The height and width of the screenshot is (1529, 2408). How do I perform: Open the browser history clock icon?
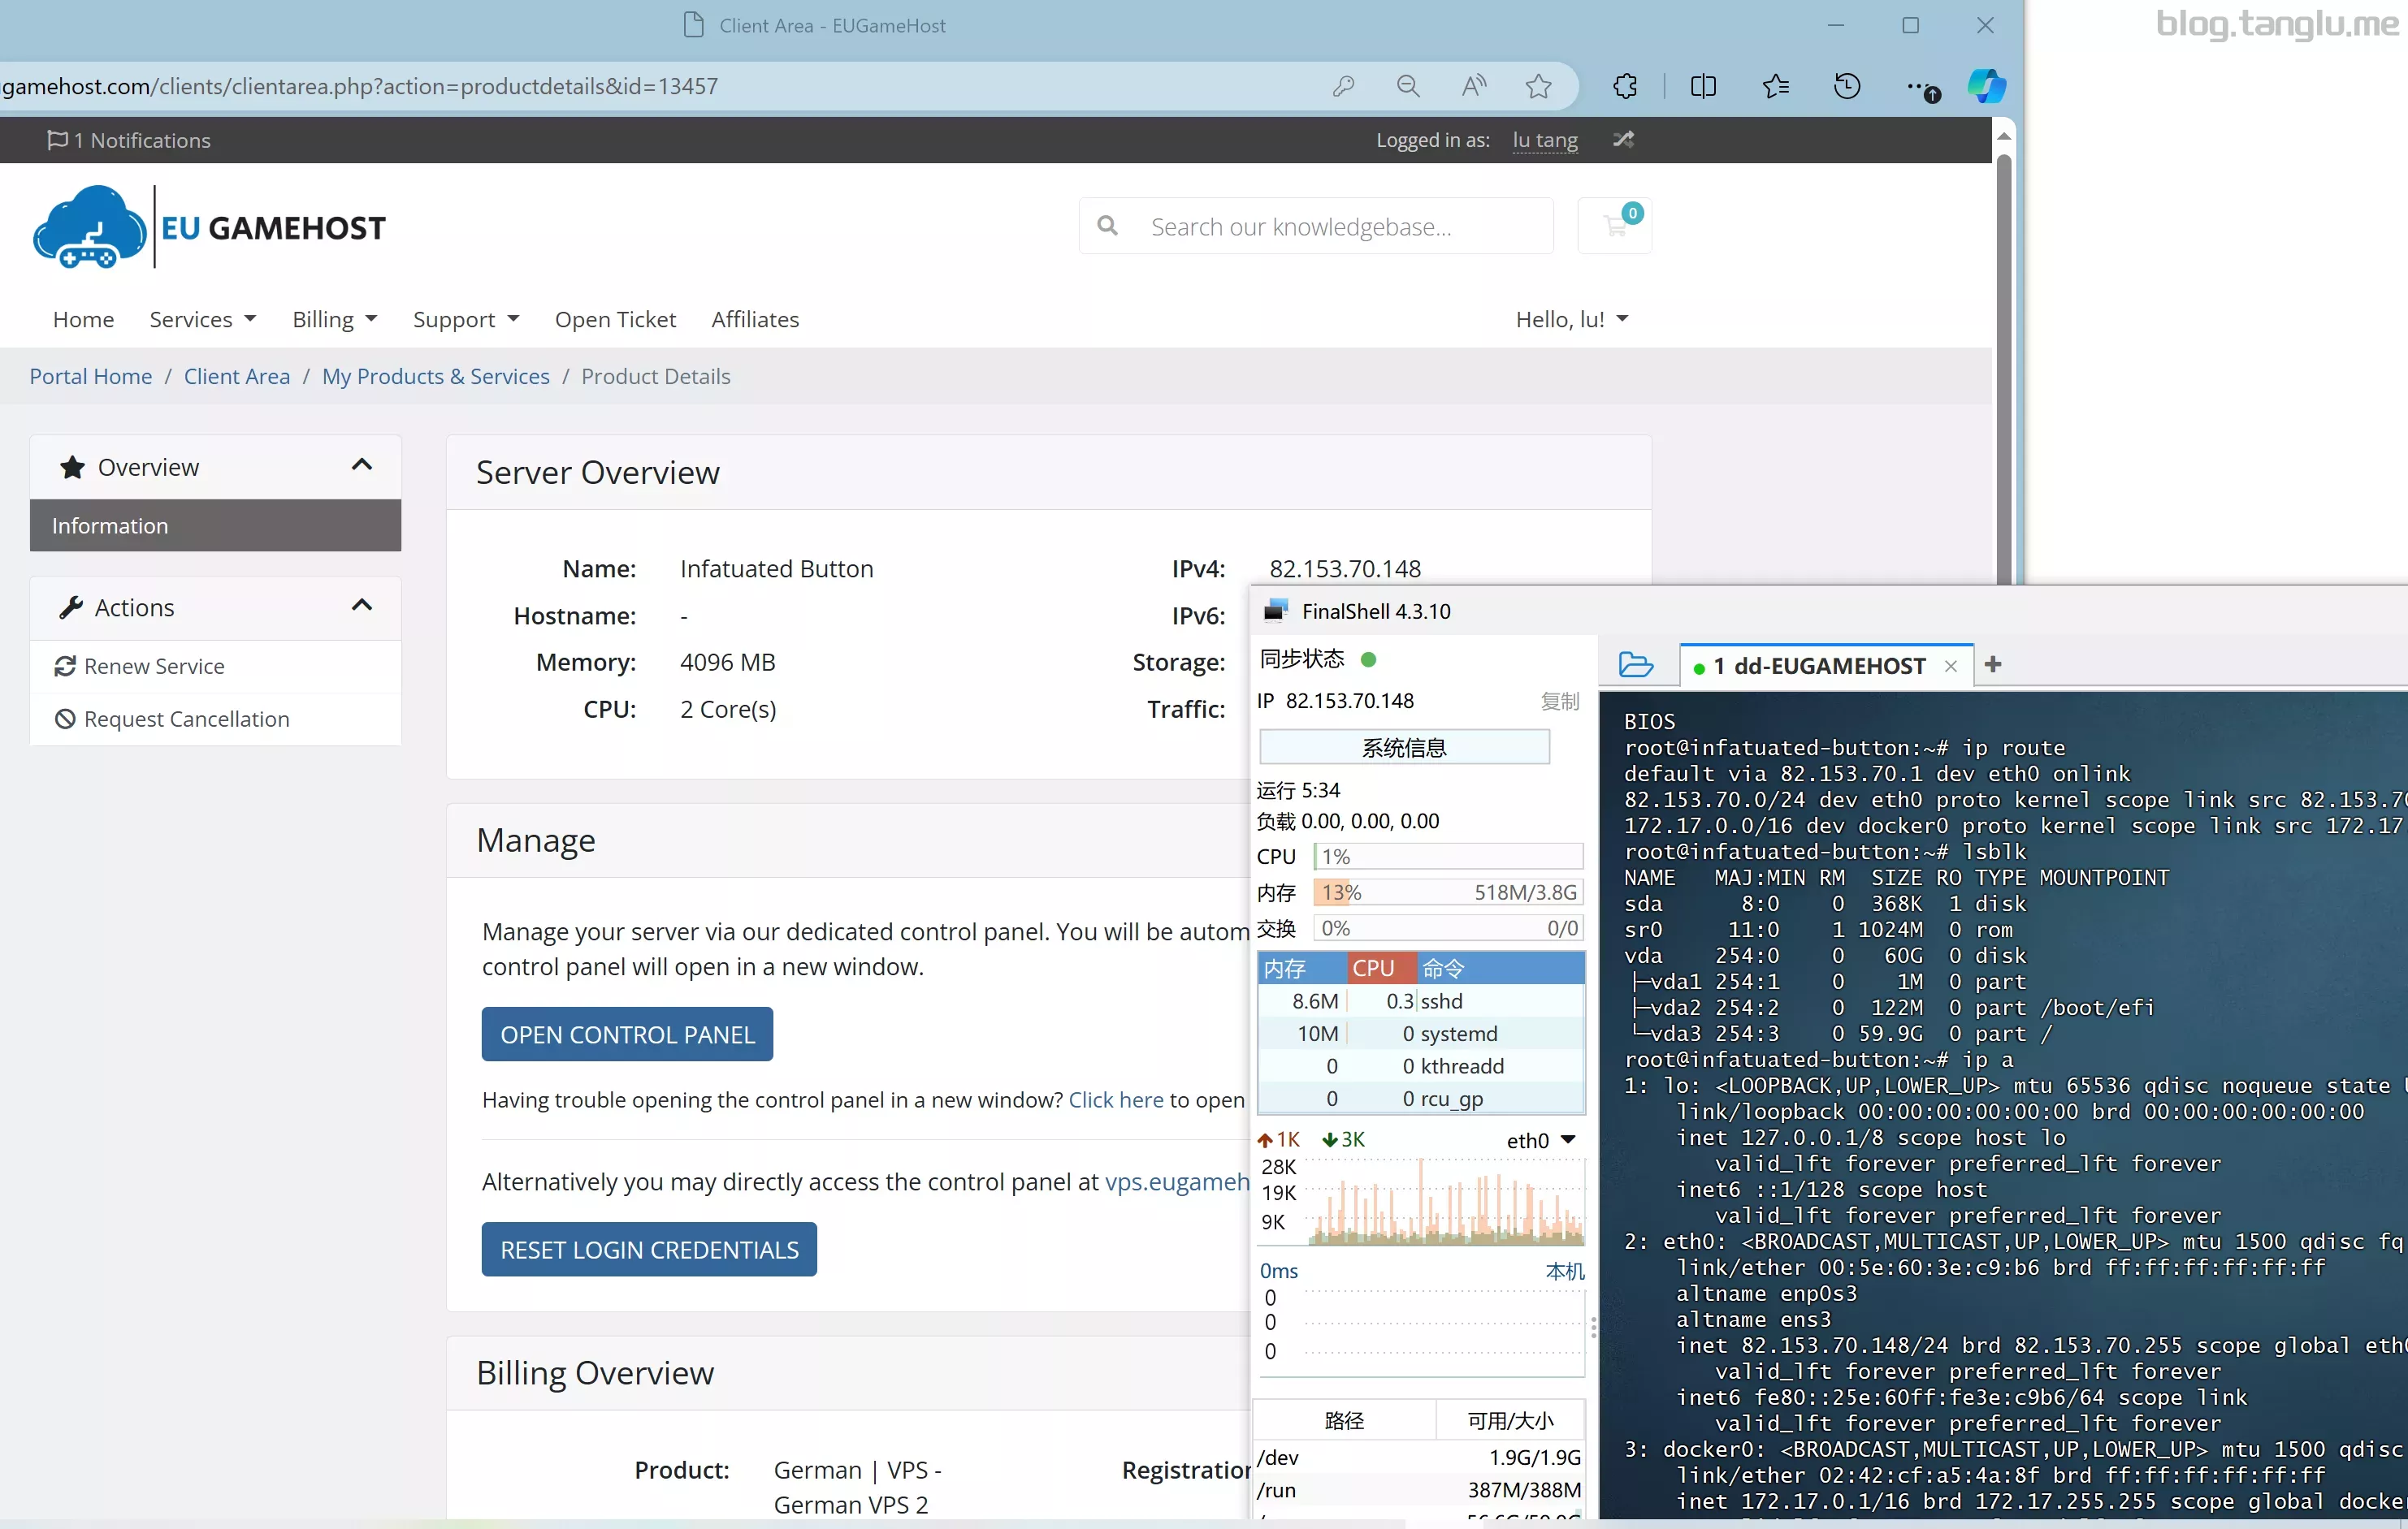(x=1847, y=87)
